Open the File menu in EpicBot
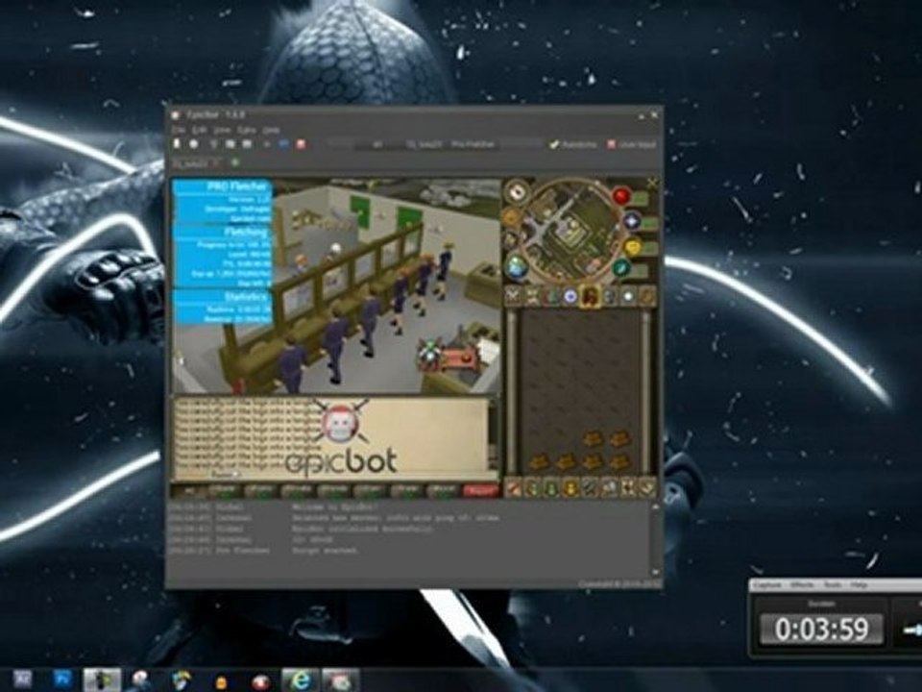Screen dimensions: 922x692 tap(179, 130)
